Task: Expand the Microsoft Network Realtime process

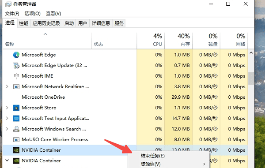Action: click(x=7, y=86)
